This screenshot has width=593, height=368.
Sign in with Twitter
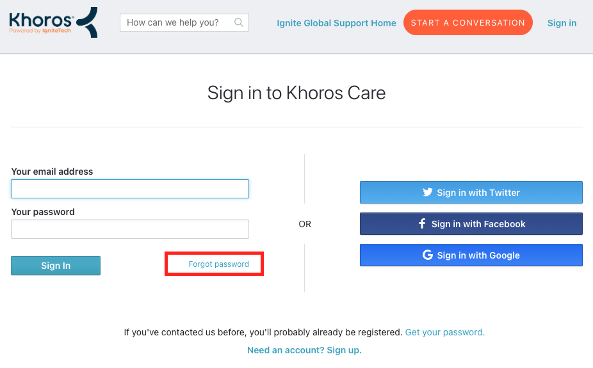click(471, 192)
